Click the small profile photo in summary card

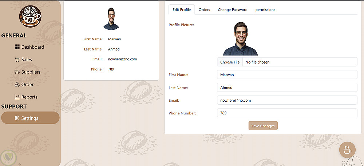[x=111, y=19]
